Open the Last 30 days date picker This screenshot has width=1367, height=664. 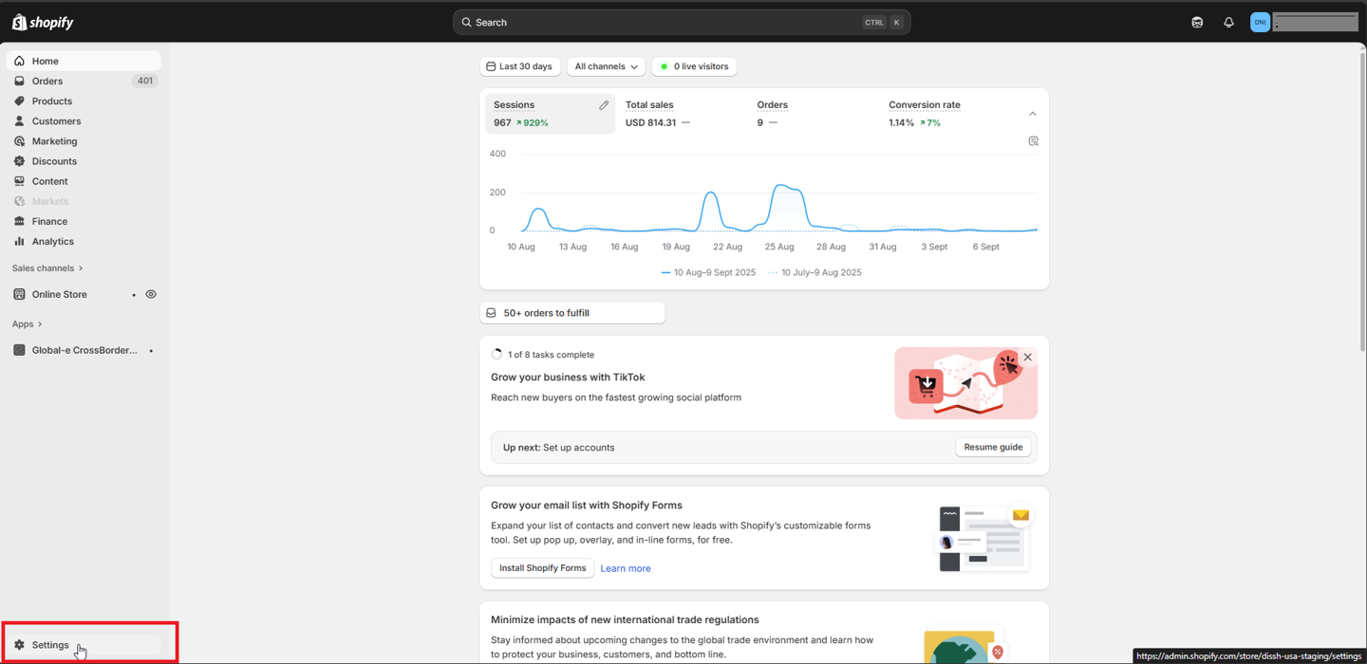pyautogui.click(x=519, y=66)
